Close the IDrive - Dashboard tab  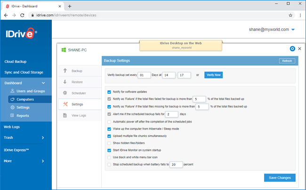click(60, 6)
